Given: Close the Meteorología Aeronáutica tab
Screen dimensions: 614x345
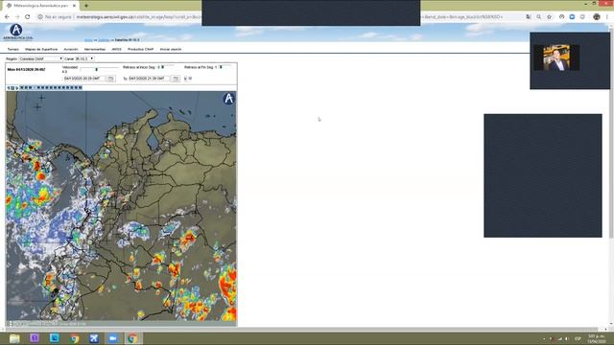Looking at the screenshot, I should 74,6.
